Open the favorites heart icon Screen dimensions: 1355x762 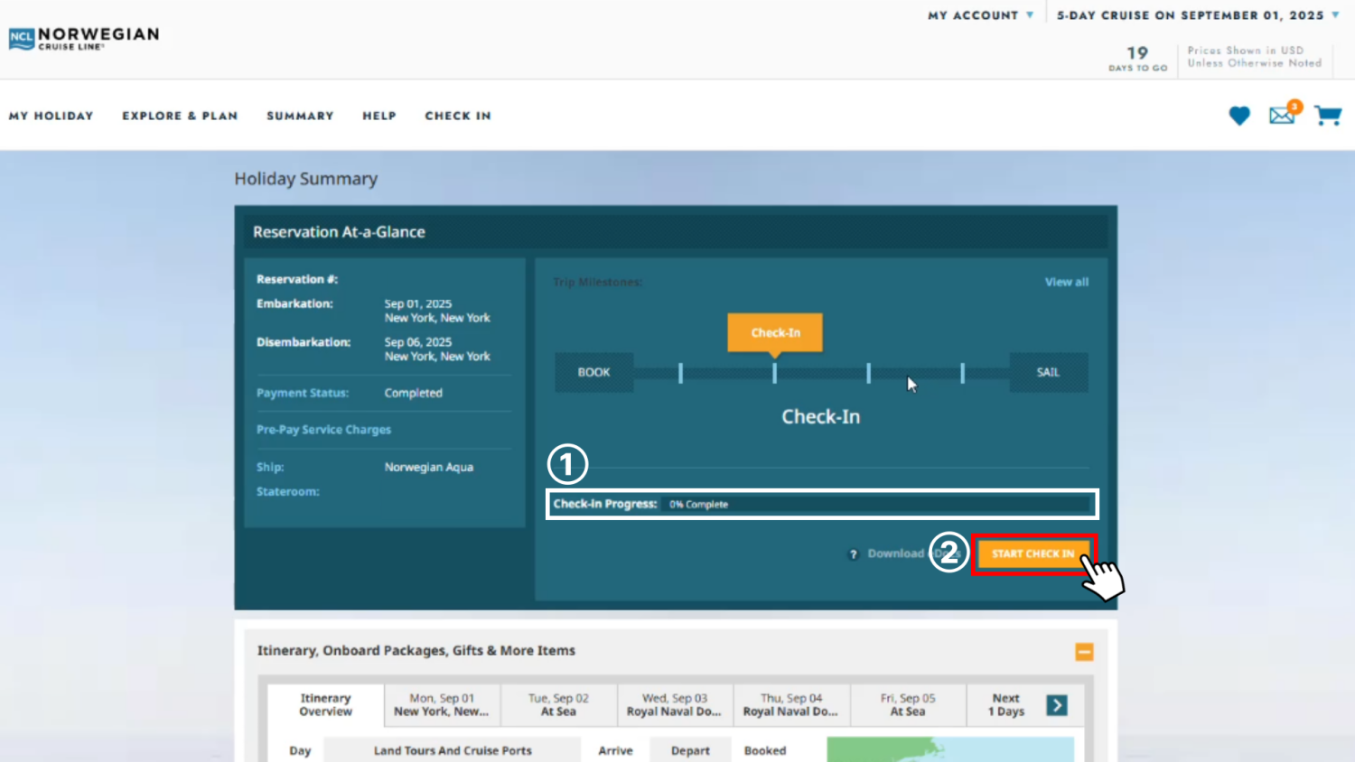1239,116
